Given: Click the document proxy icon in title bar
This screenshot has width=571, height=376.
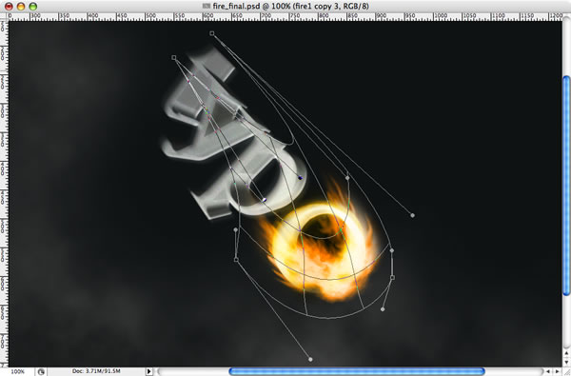Looking at the screenshot, I should [x=207, y=6].
